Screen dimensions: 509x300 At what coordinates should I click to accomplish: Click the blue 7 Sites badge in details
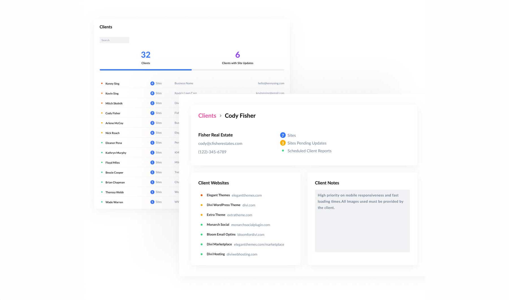coord(283,135)
